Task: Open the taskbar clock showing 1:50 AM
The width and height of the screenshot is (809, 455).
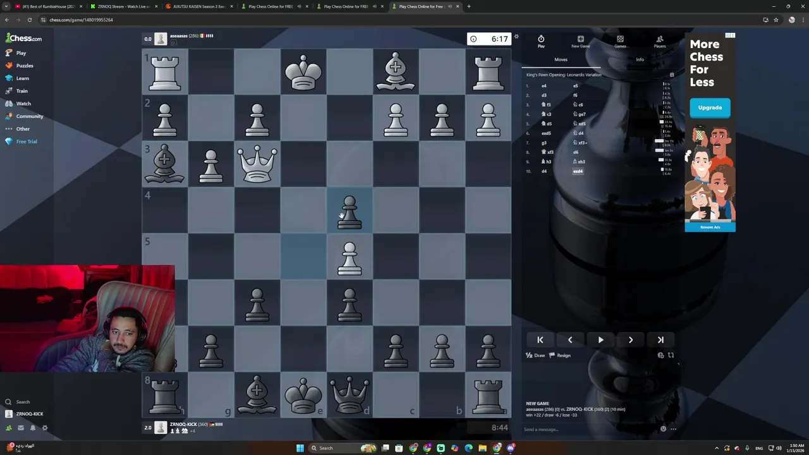Action: [x=795, y=448]
